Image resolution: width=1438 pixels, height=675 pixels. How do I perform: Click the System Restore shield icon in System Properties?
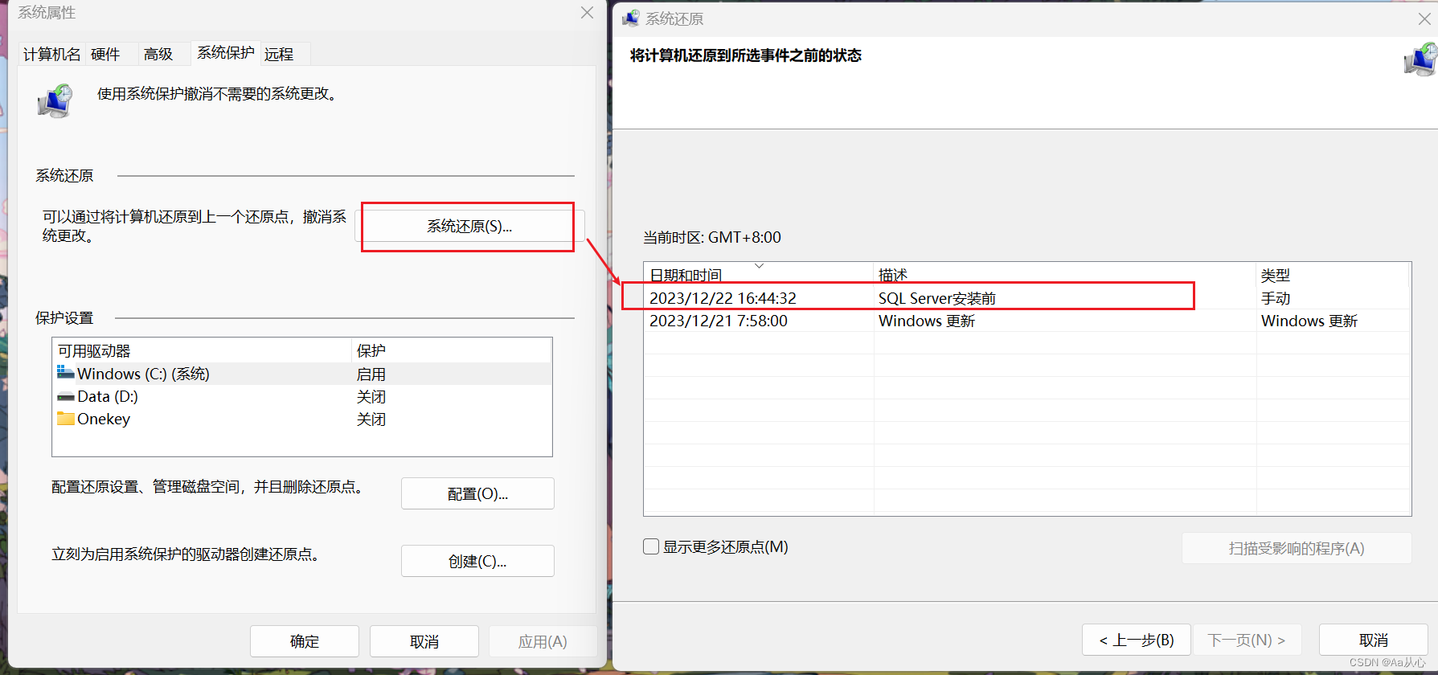click(x=55, y=102)
